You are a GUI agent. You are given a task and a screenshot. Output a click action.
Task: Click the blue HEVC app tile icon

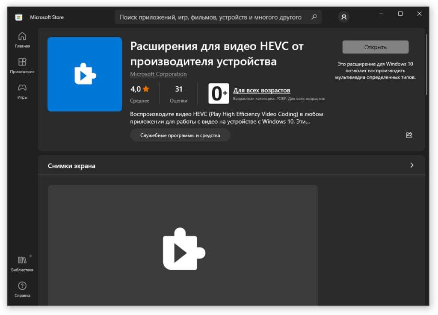coord(85,74)
